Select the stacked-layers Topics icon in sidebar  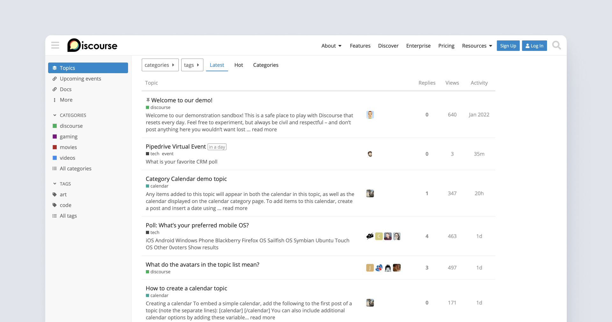point(55,67)
